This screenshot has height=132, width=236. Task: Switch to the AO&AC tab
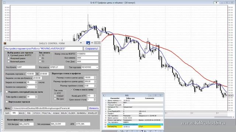tap(56, 113)
